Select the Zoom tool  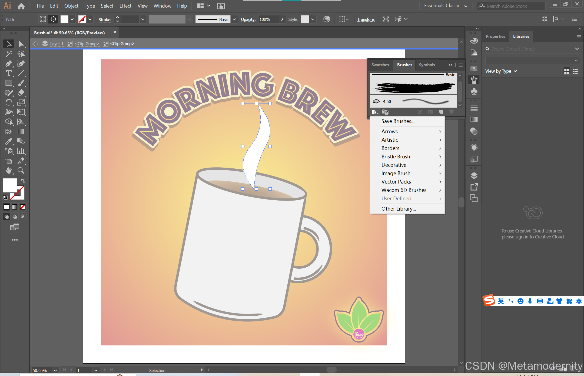pyautogui.click(x=21, y=170)
